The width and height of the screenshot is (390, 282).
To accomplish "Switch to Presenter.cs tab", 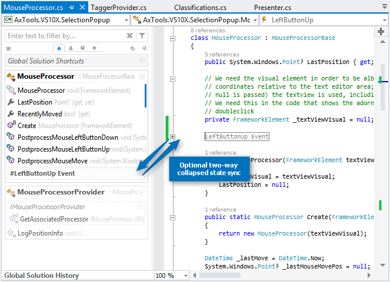I will click(x=272, y=8).
